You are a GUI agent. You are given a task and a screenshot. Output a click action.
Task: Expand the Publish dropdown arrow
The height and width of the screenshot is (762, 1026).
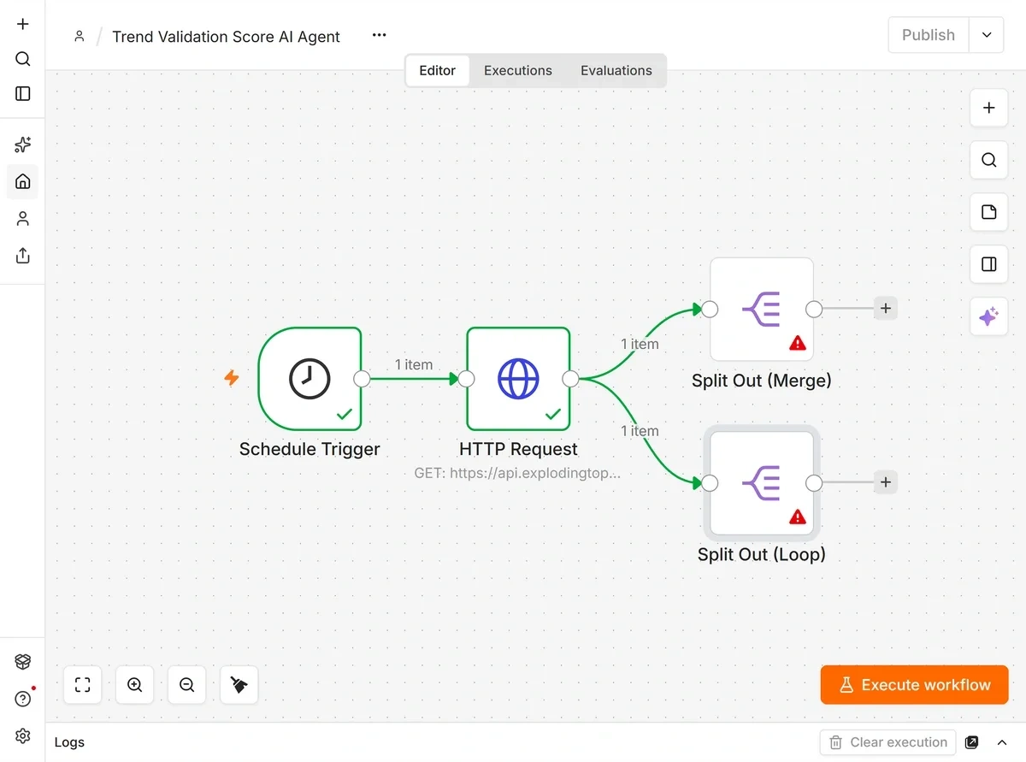tap(987, 35)
